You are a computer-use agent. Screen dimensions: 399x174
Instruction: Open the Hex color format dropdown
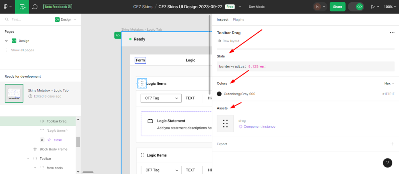[389, 84]
